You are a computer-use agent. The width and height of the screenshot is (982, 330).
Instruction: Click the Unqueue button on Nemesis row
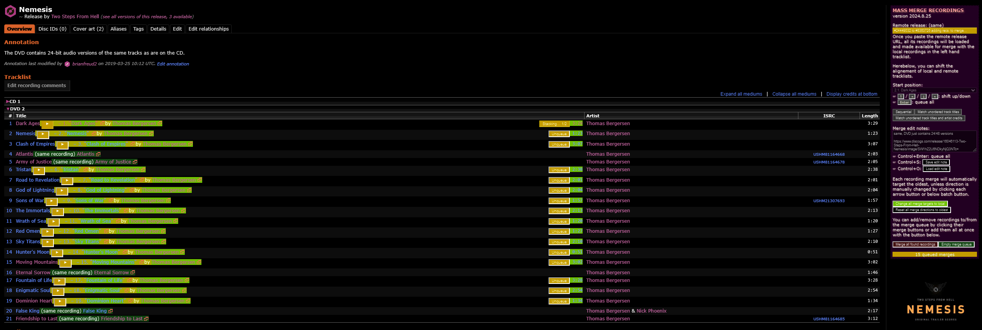[x=559, y=134]
